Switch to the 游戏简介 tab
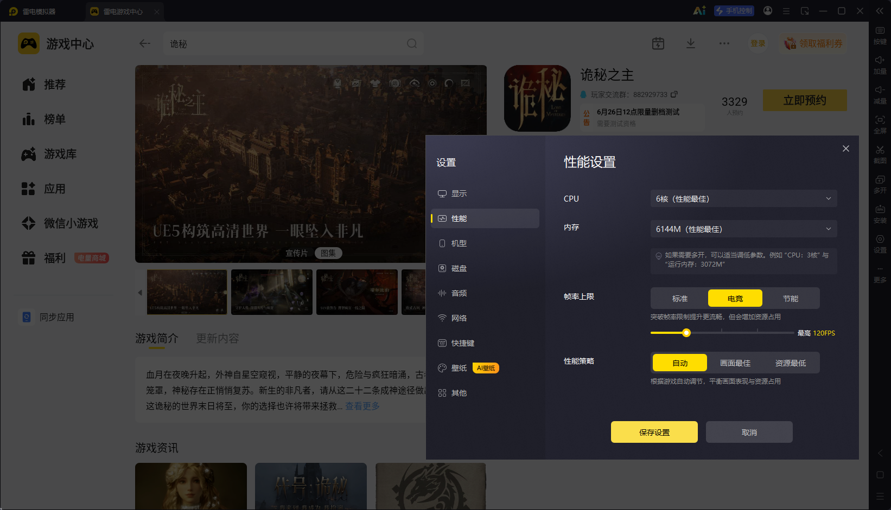The width and height of the screenshot is (891, 510). (157, 338)
